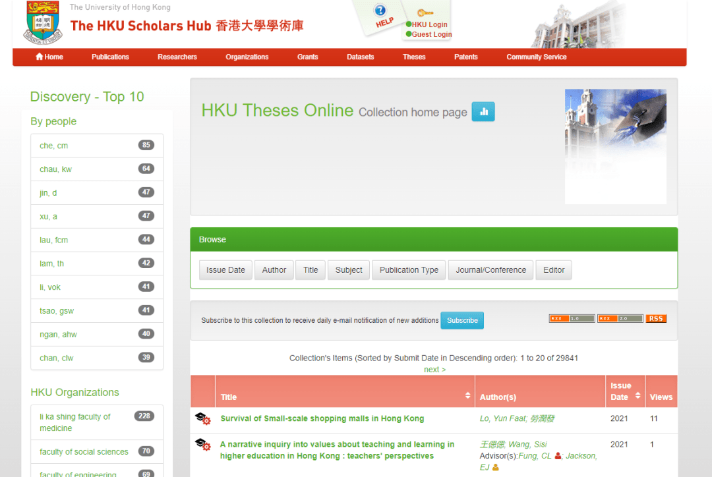712x477 pixels.
Task: Browse by Issue Date
Action: point(225,270)
